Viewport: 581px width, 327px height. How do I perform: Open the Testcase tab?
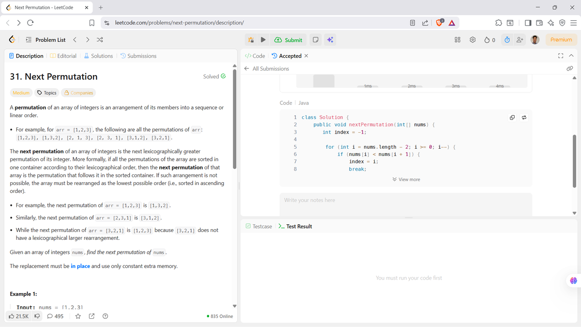tap(259, 226)
